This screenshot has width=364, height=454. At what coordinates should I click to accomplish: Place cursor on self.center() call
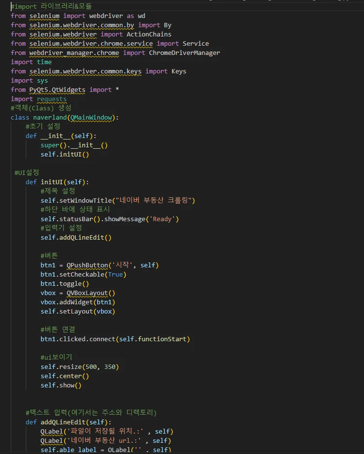point(61,376)
